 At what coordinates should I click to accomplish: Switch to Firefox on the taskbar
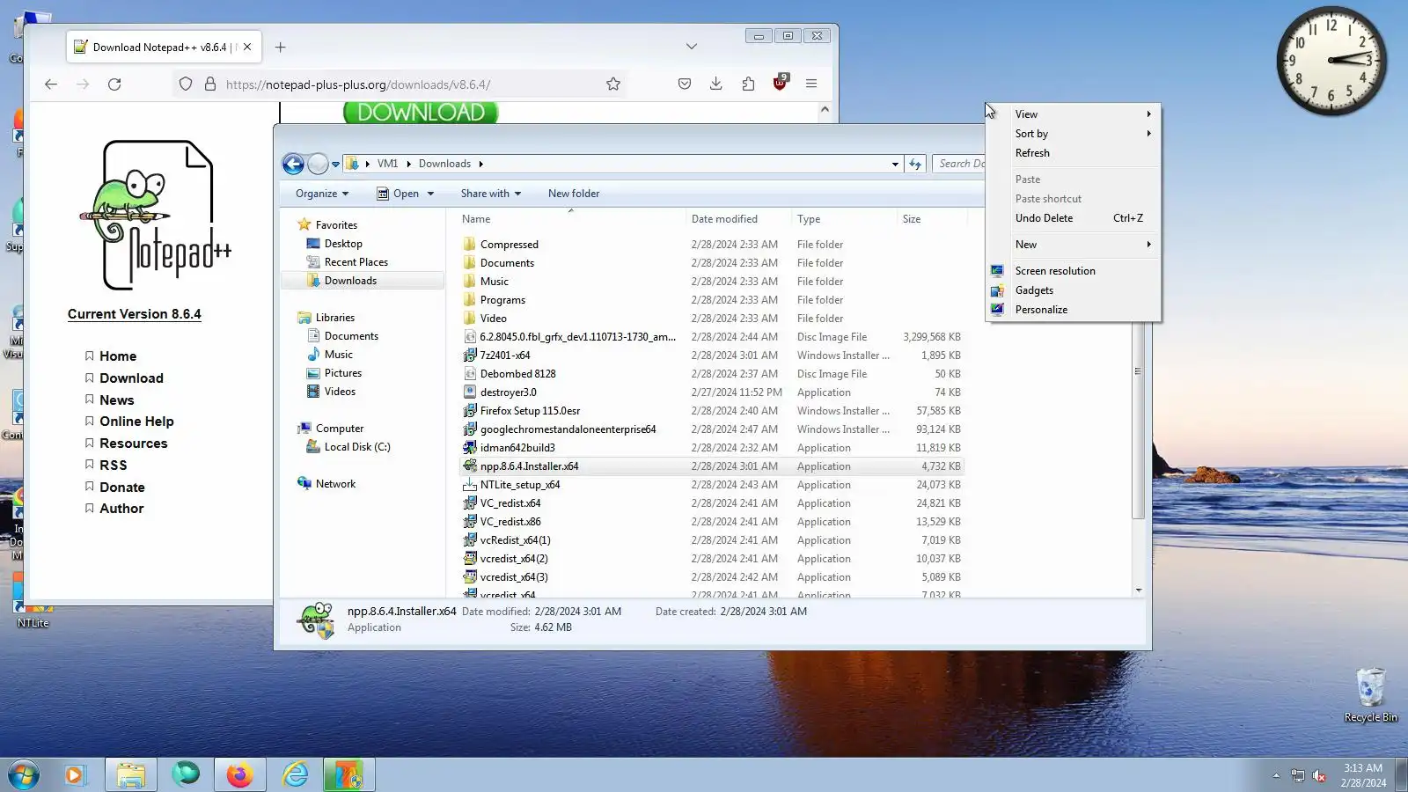coord(239,775)
